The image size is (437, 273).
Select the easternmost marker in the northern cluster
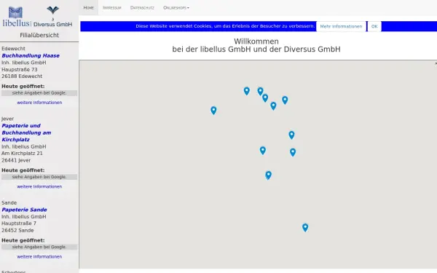285,100
